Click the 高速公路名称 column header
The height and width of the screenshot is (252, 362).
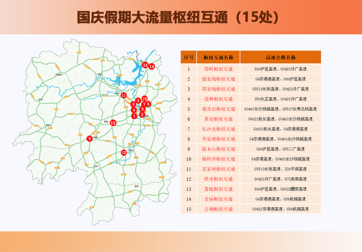281,57
